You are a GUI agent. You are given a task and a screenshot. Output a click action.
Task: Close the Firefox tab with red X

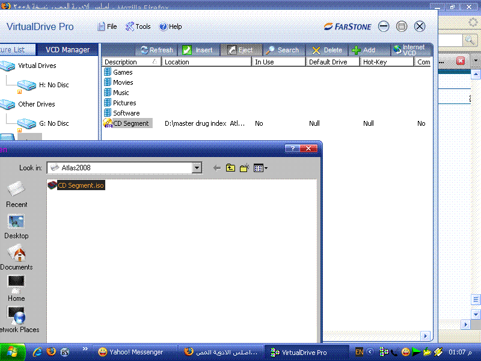tap(461, 61)
